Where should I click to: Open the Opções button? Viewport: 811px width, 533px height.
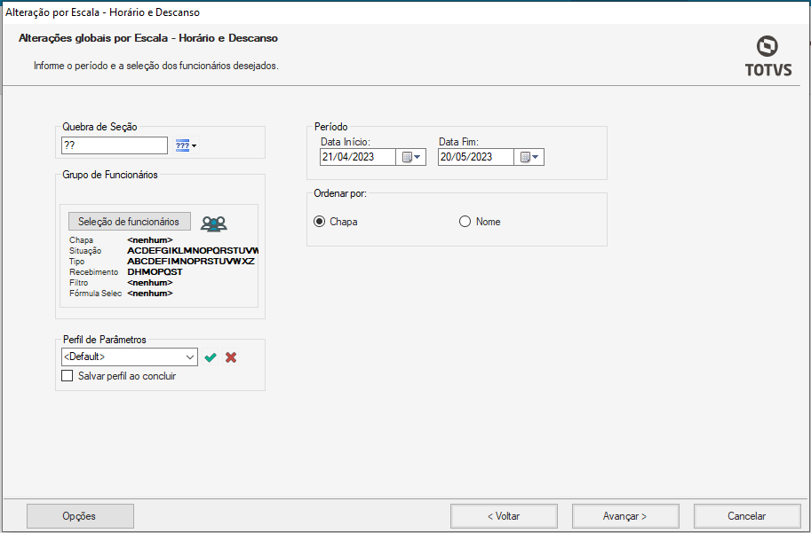tap(79, 516)
